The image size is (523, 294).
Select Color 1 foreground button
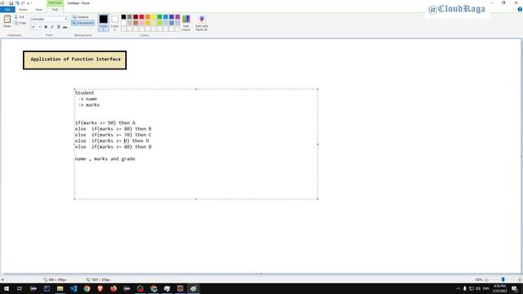[104, 23]
